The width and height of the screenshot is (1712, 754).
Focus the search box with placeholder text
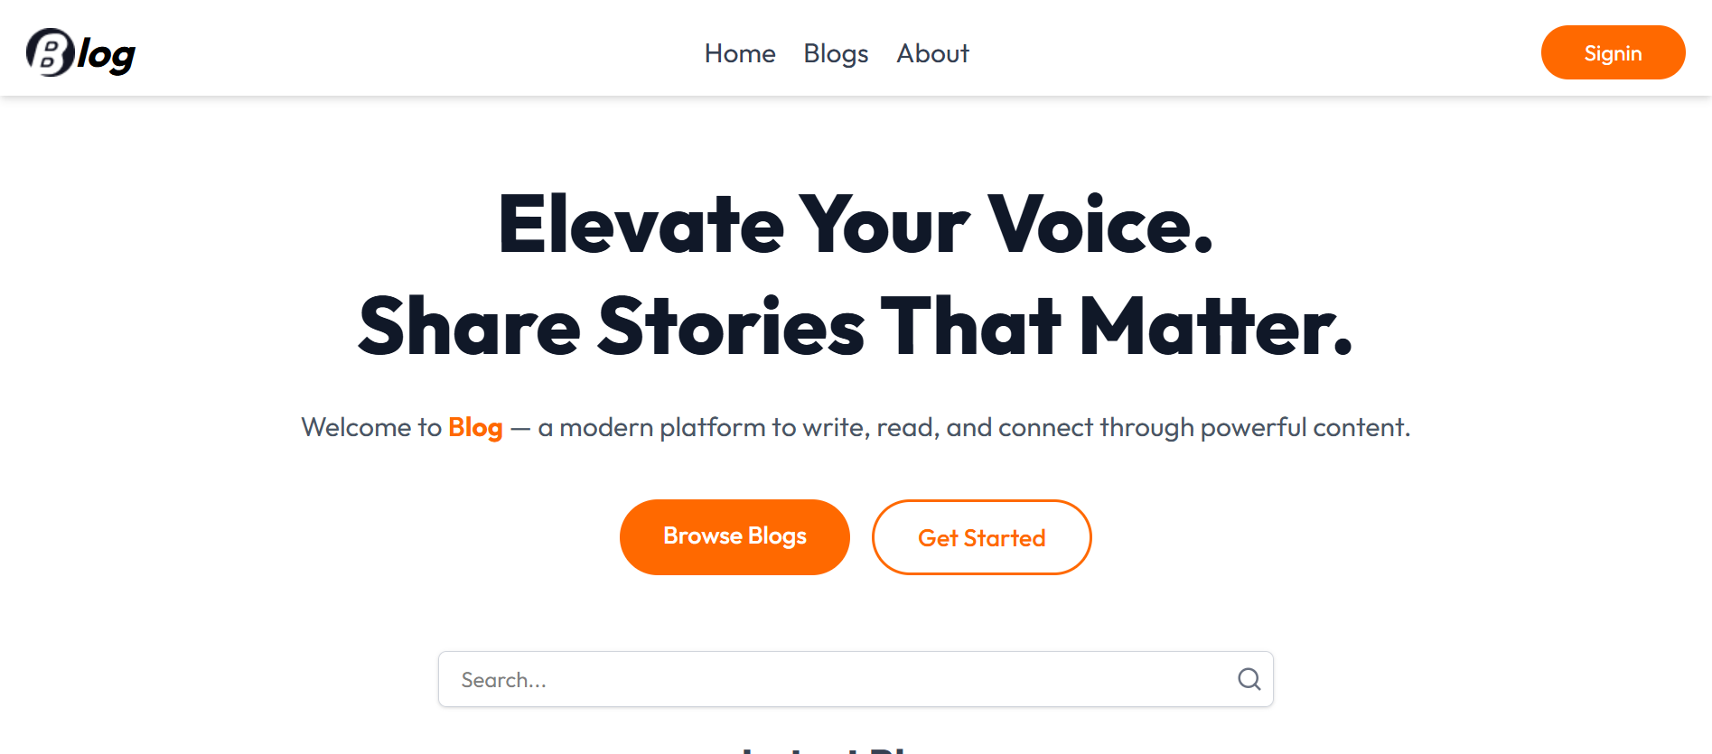click(x=723, y=678)
